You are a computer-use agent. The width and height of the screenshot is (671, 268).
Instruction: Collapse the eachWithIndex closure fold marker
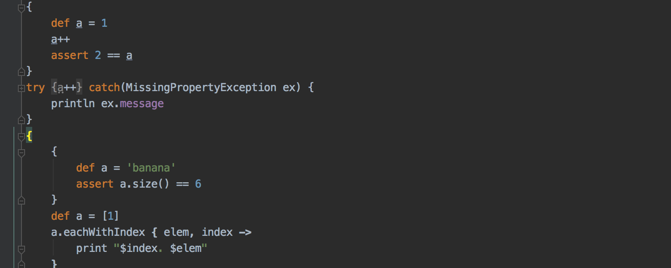[x=21, y=249]
